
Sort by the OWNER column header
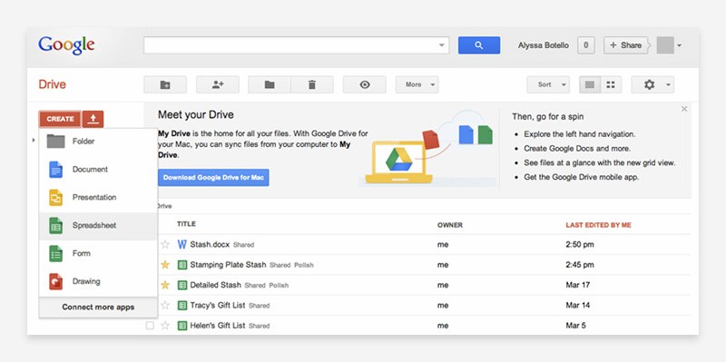[450, 225]
